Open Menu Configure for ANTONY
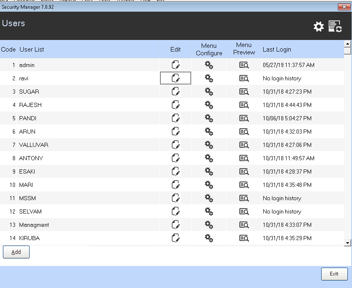Image resolution: width=352 pixels, height=288 pixels. click(x=209, y=158)
